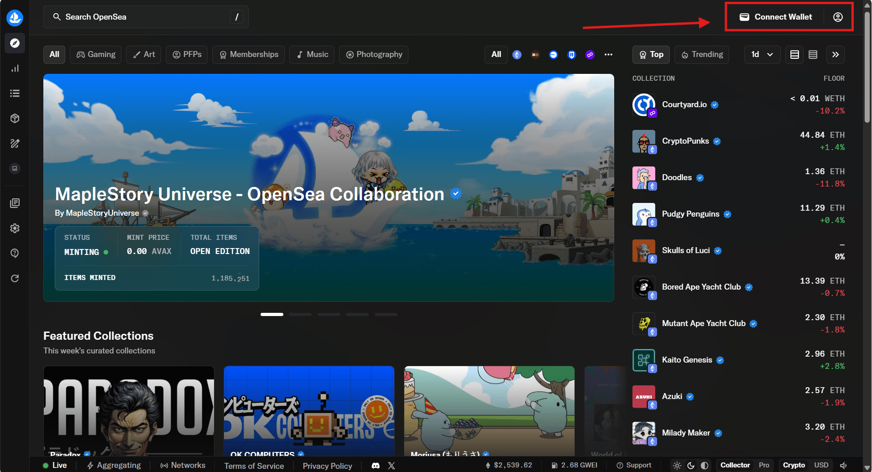The width and height of the screenshot is (872, 472).
Task: Open the settings gear sidebar icon
Action: tap(15, 228)
